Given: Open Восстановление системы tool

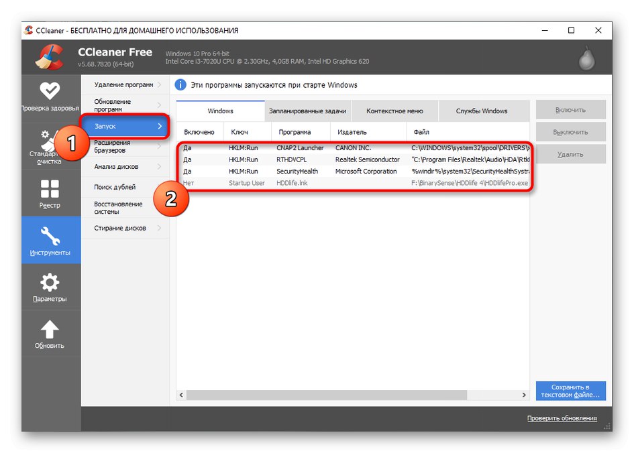Looking at the screenshot, I should (125, 208).
